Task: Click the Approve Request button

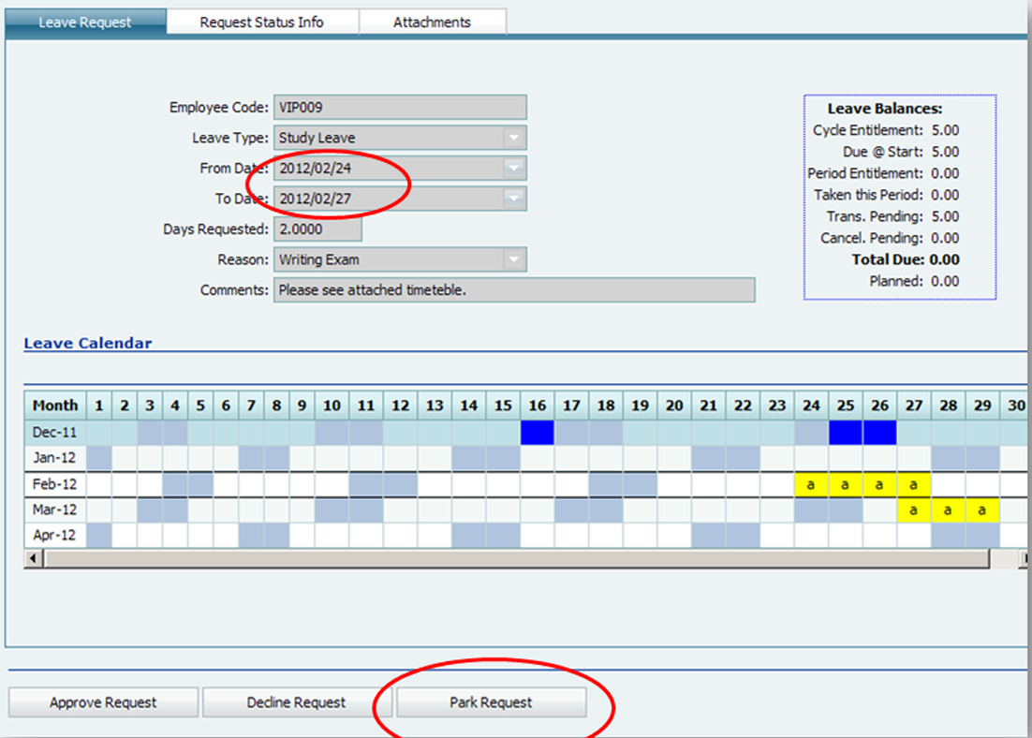Action: [103, 702]
